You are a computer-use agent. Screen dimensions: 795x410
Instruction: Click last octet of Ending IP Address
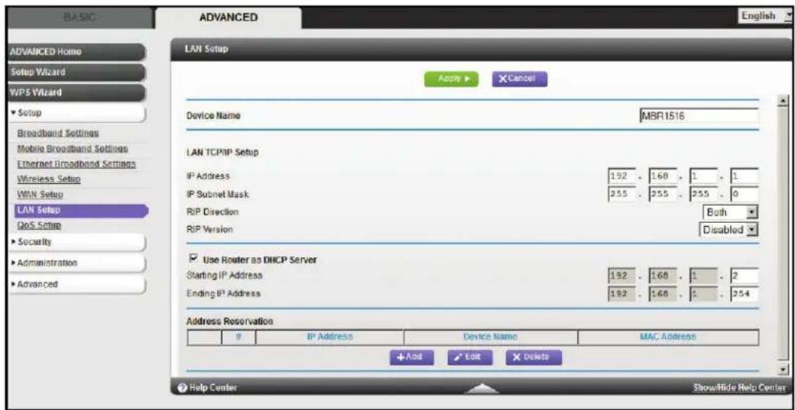745,294
